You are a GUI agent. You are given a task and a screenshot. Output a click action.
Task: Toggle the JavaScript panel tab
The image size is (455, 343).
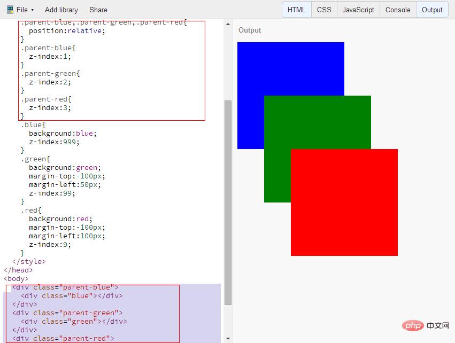tap(358, 10)
